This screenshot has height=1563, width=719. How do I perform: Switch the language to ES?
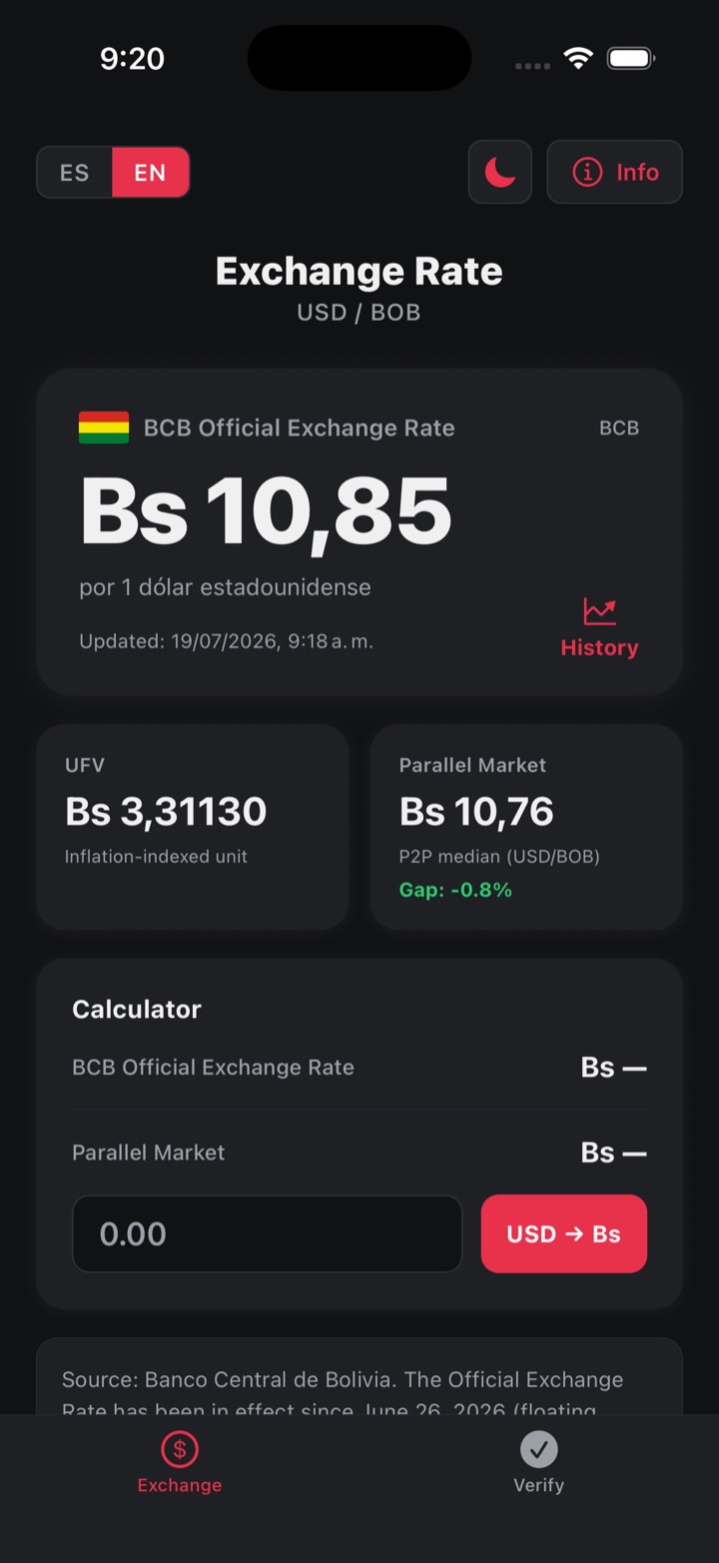tap(75, 173)
